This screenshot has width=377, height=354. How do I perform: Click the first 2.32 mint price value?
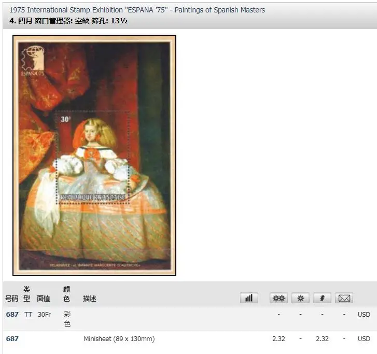(x=278, y=339)
